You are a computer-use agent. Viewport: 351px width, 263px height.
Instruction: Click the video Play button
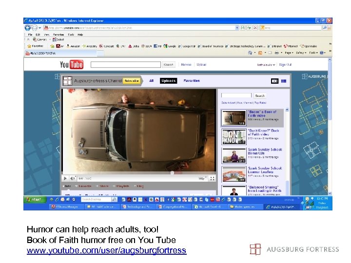coord(65,178)
